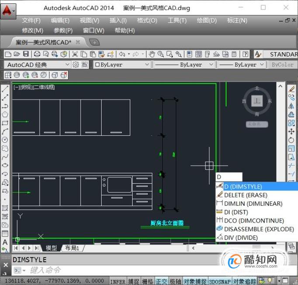Select the Spline curve tool
298x285 pixels.
pyautogui.click(x=5, y=157)
